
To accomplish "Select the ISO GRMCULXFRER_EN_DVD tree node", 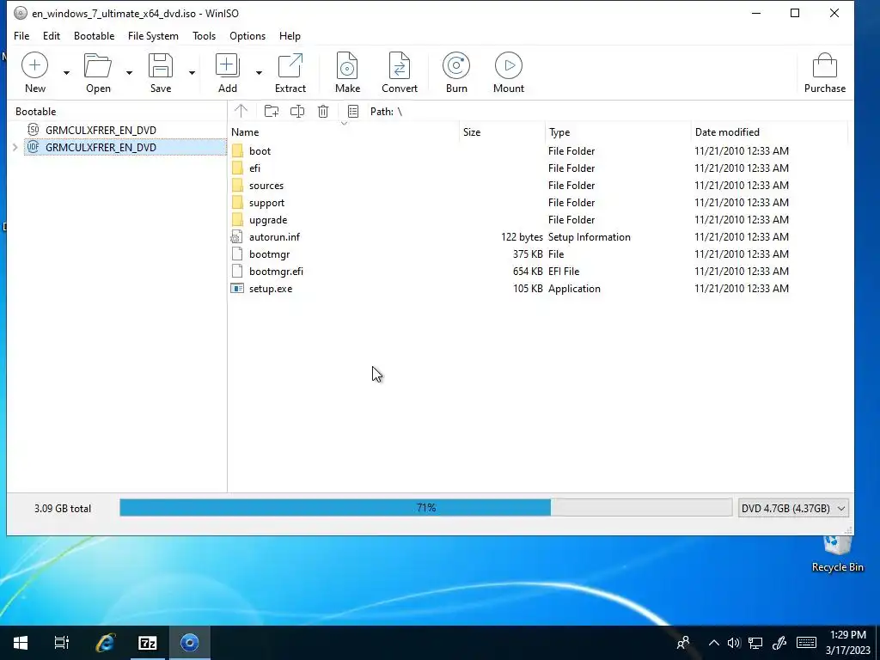I will (x=101, y=131).
